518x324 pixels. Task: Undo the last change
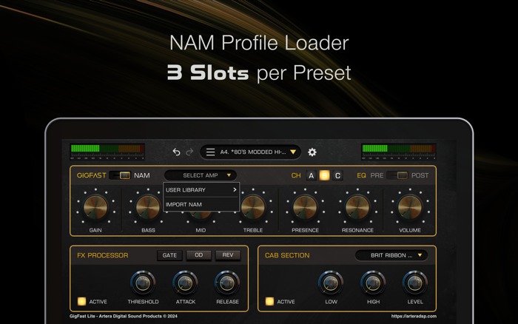[176, 152]
